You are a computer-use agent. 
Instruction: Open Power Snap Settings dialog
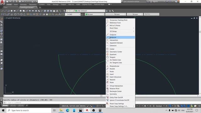point(120,104)
